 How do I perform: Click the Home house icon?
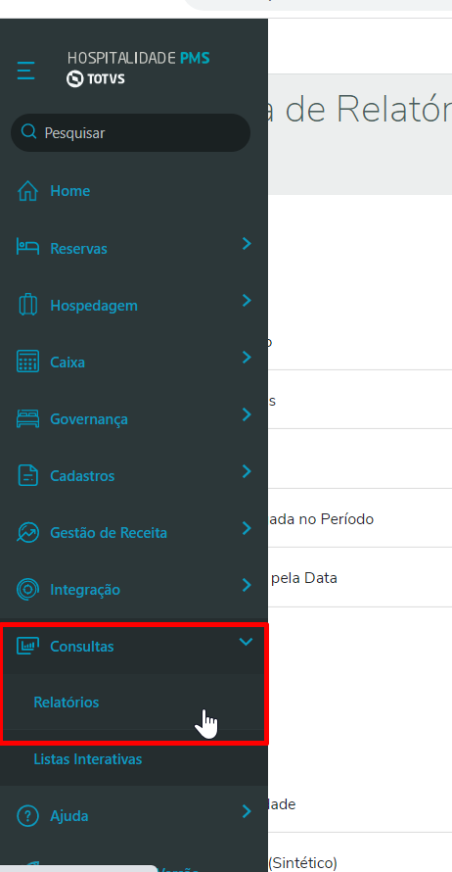click(27, 191)
